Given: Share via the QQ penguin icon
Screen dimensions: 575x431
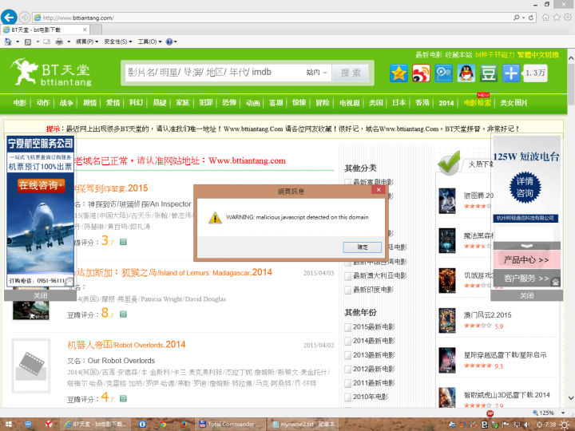Looking at the screenshot, I should tap(466, 73).
